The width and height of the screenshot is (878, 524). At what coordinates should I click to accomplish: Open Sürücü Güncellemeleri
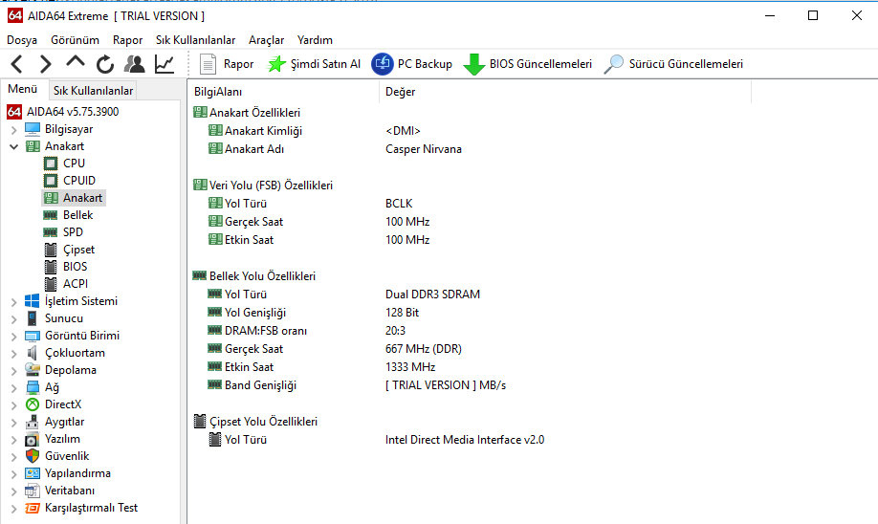pyautogui.click(x=673, y=64)
